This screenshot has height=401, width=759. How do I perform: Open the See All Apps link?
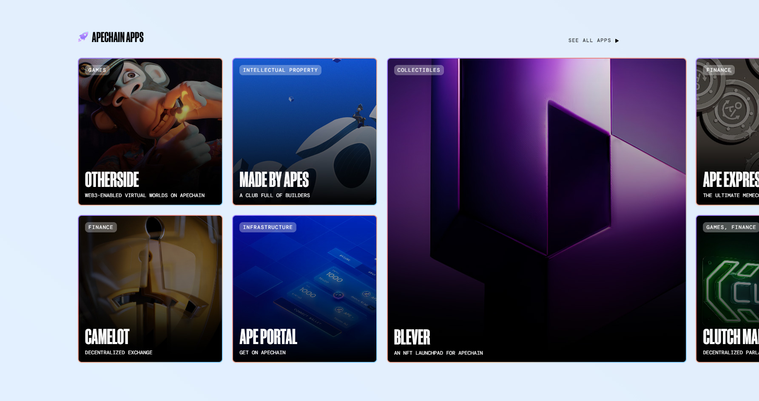coord(594,41)
